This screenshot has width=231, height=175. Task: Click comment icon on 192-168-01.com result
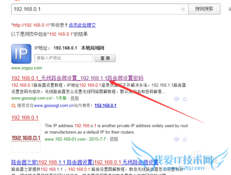coord(176,140)
